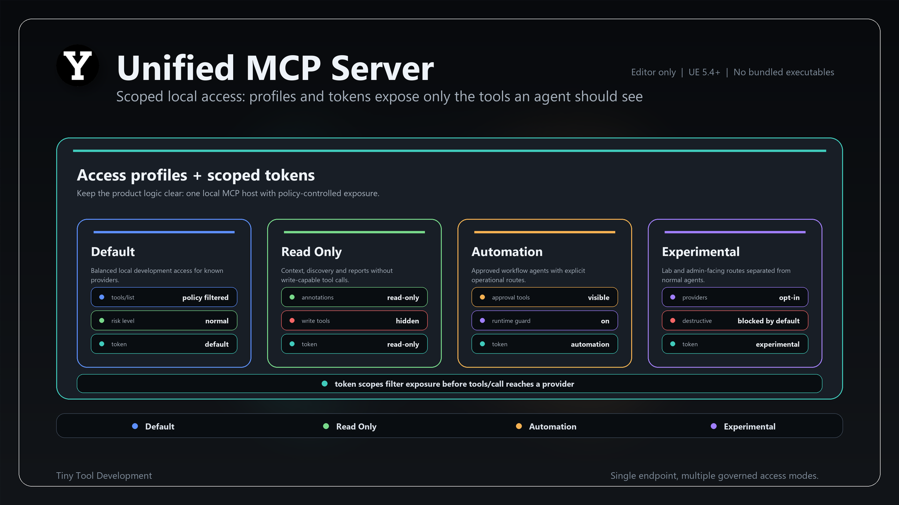Click the Unified MCP Server title

[275, 68]
